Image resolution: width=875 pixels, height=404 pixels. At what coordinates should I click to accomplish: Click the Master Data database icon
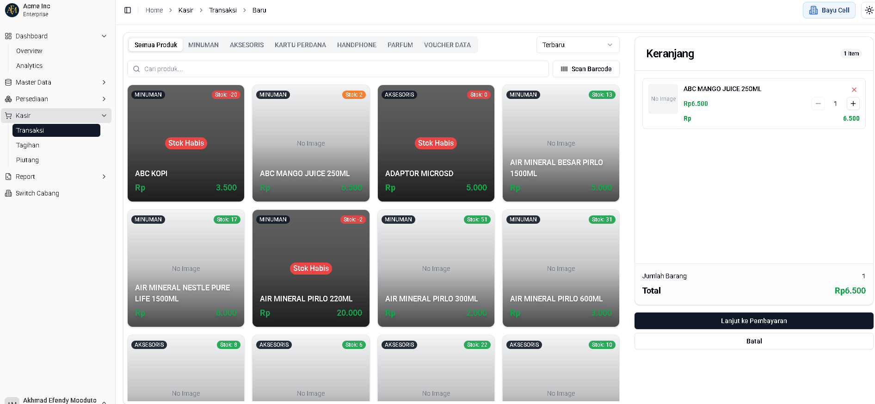point(8,82)
